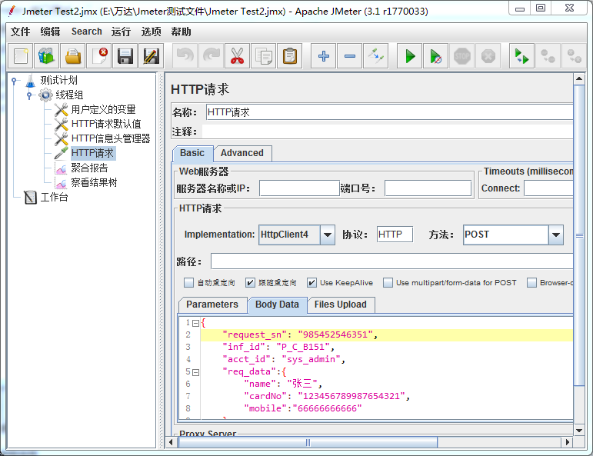Uncheck the 跟随重定向 checkbox
The width and height of the screenshot is (593, 456).
(250, 283)
